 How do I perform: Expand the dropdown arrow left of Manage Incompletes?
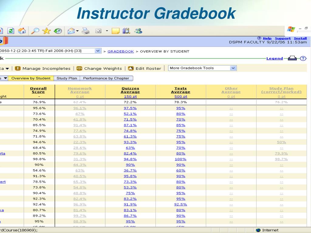pos(7,69)
